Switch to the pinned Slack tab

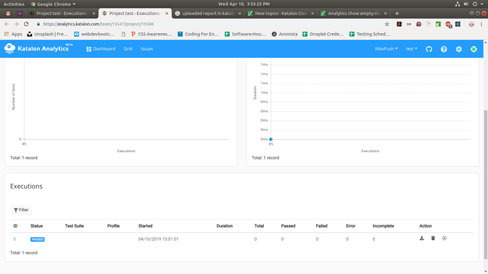click(x=19, y=13)
